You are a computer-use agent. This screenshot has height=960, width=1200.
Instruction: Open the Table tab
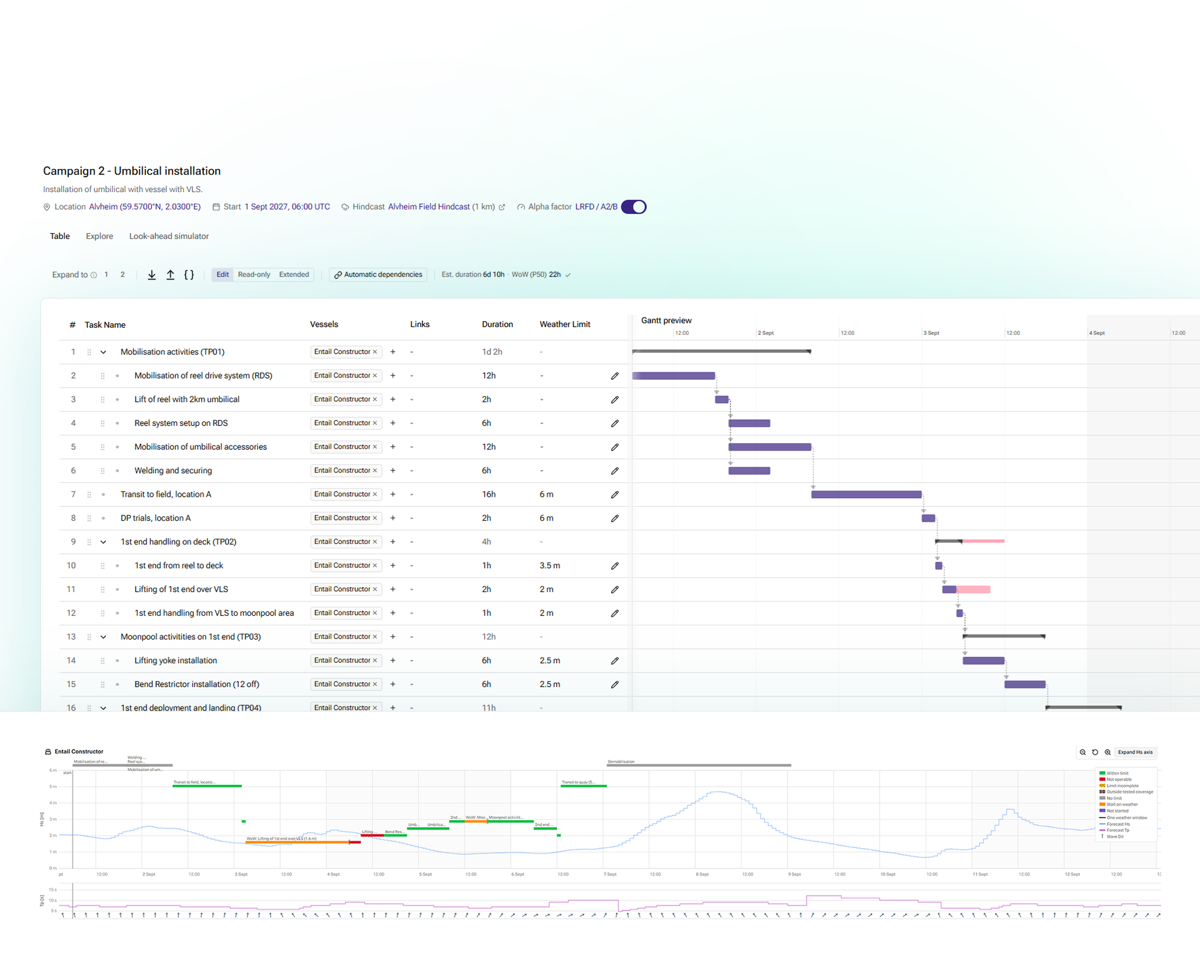click(59, 236)
